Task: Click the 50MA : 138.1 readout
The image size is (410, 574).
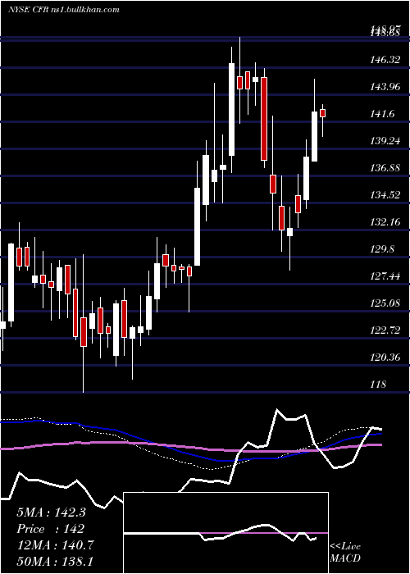Action: click(55, 562)
